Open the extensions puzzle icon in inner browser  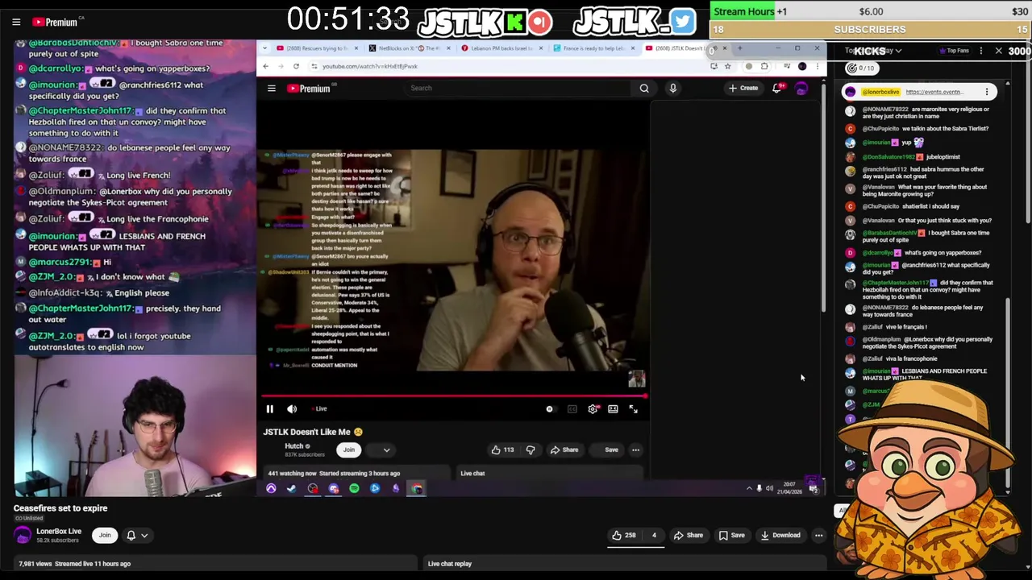click(764, 66)
